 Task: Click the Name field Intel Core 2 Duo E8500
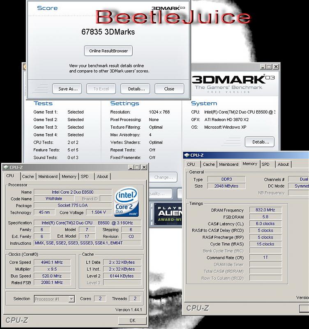click(x=73, y=192)
